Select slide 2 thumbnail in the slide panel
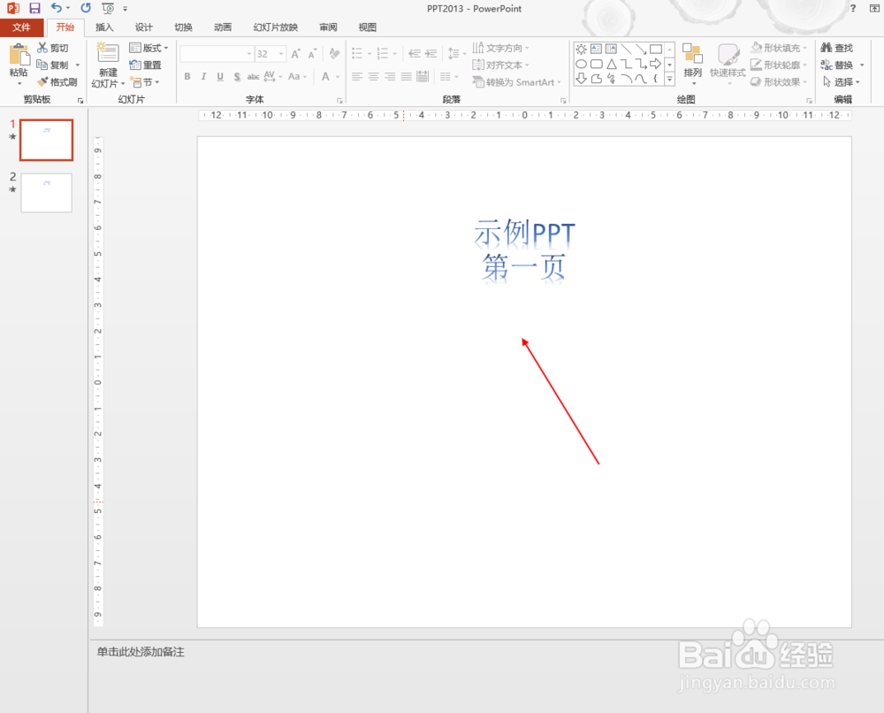The image size is (884, 713). coord(46,193)
